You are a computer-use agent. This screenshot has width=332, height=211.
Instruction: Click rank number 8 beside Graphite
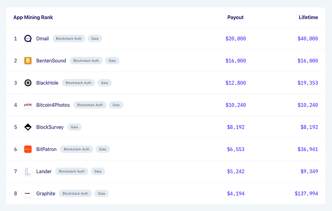point(16,193)
